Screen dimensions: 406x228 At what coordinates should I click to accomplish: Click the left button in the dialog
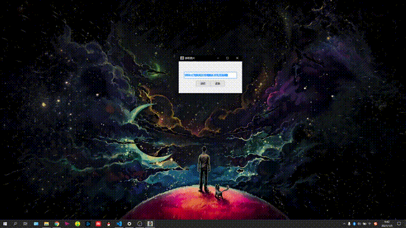(x=203, y=84)
